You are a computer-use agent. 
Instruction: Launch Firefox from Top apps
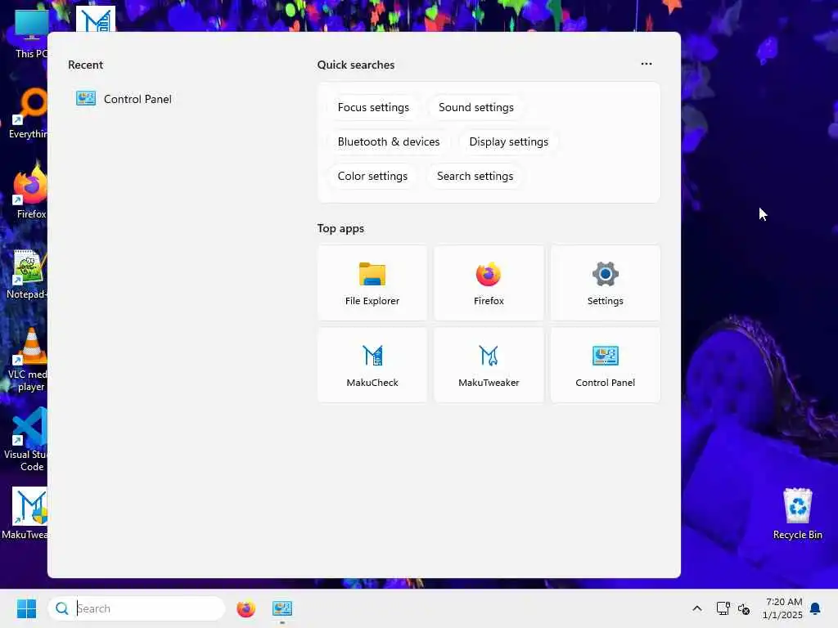489,283
